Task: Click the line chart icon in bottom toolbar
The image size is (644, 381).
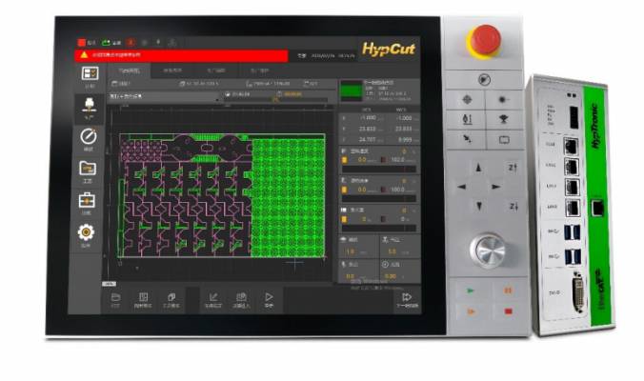Action: tap(213, 297)
